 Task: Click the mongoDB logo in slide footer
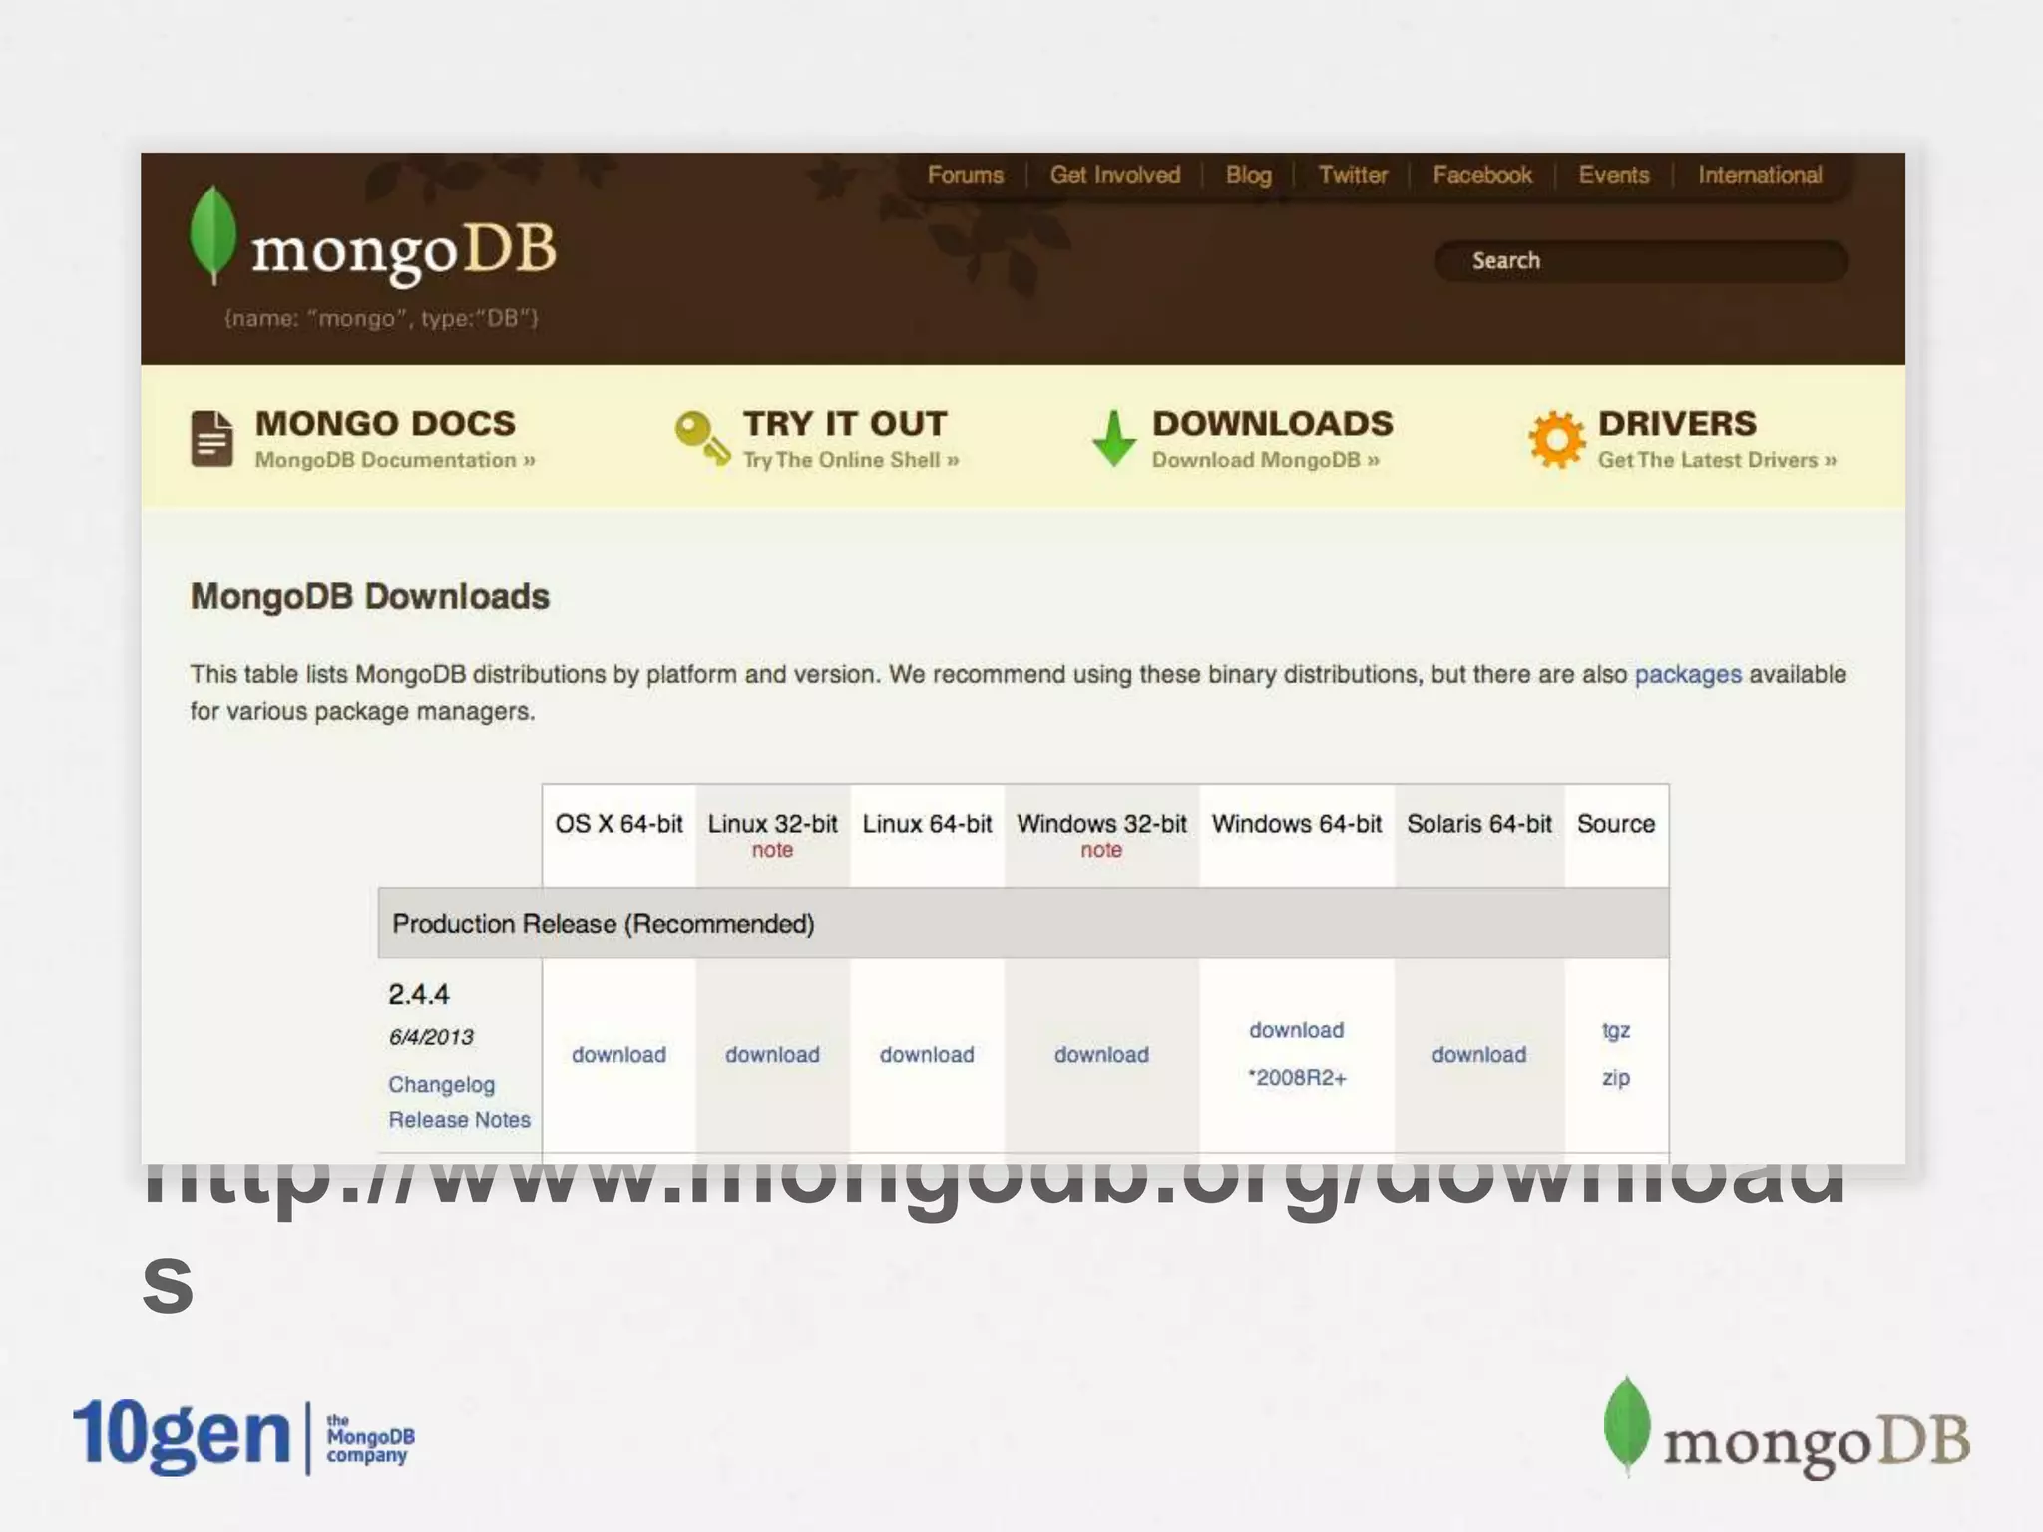click(x=1787, y=1427)
